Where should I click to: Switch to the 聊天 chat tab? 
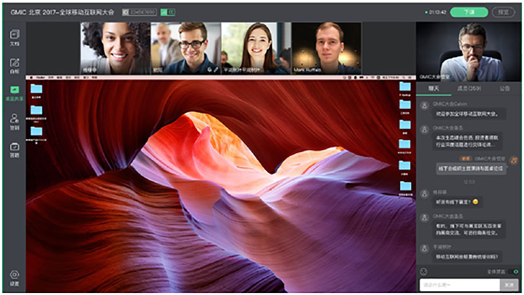434,88
